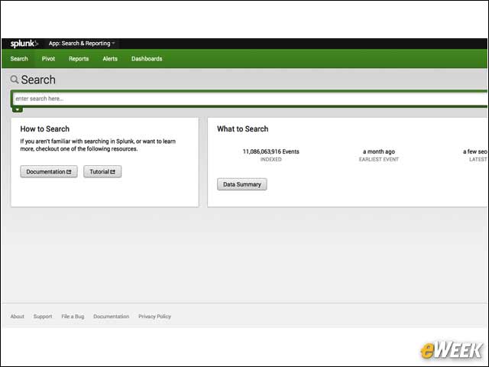Open the Reports tab

coord(79,59)
